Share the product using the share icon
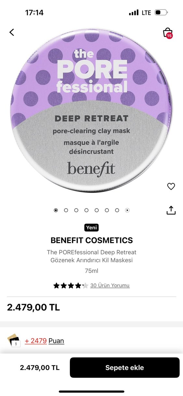Viewport: 183px width, 396px height. point(171,210)
